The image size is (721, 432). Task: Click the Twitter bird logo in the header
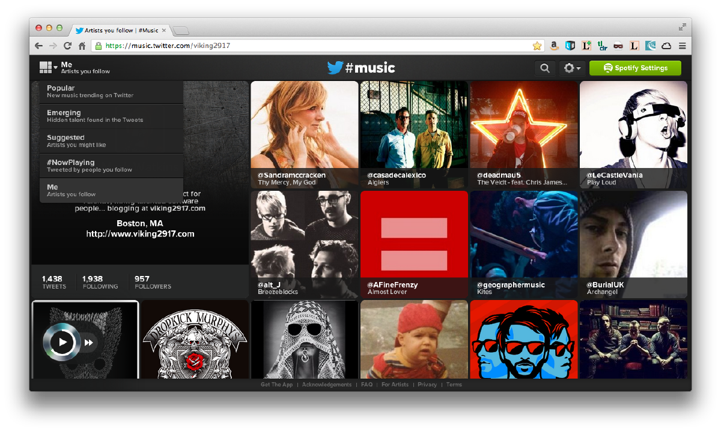click(x=336, y=68)
